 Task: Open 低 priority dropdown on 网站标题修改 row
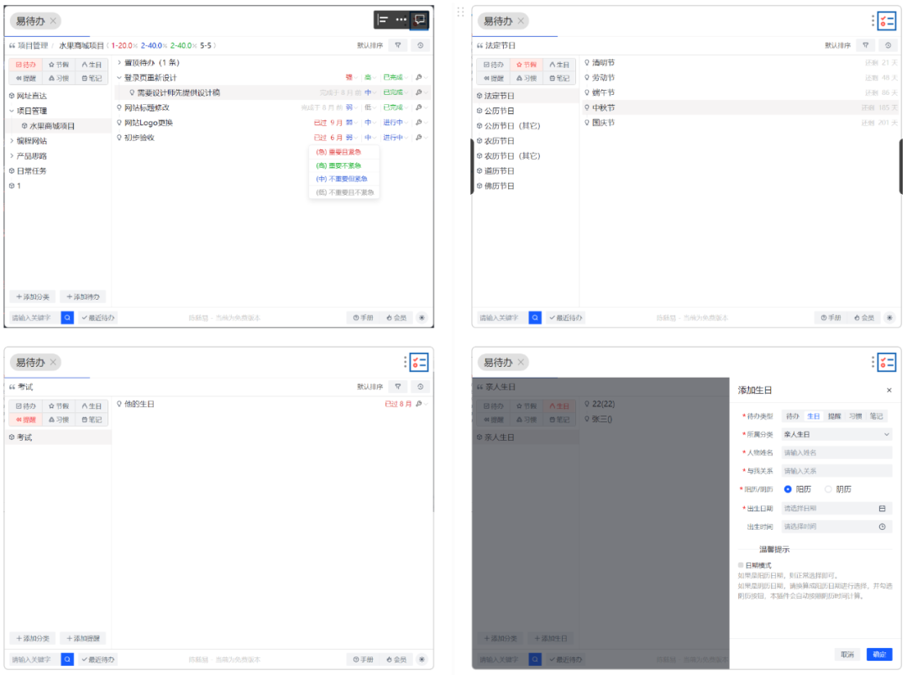click(x=370, y=107)
